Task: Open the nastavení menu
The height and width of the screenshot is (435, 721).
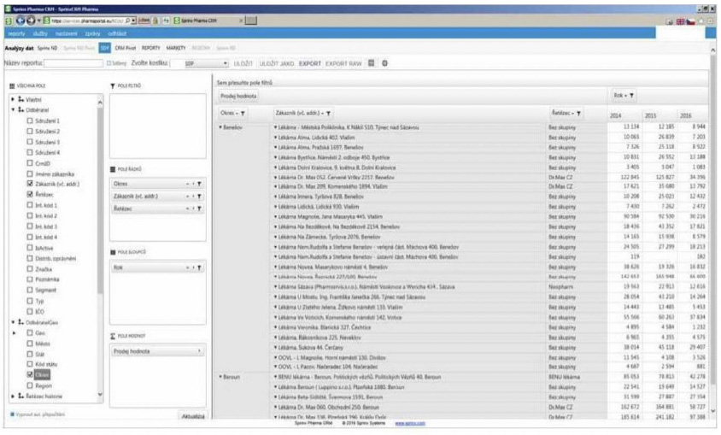Action: coord(65,32)
